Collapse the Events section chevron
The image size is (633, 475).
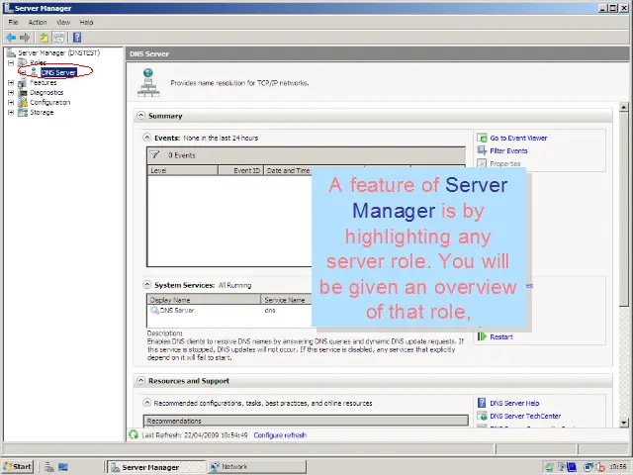[147, 138]
